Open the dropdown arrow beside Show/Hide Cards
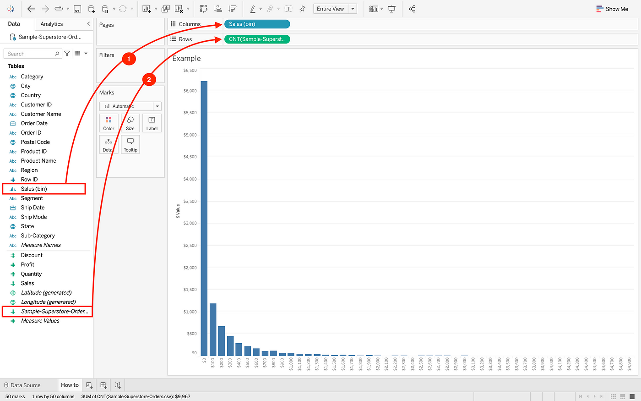The image size is (641, 401). click(x=381, y=9)
